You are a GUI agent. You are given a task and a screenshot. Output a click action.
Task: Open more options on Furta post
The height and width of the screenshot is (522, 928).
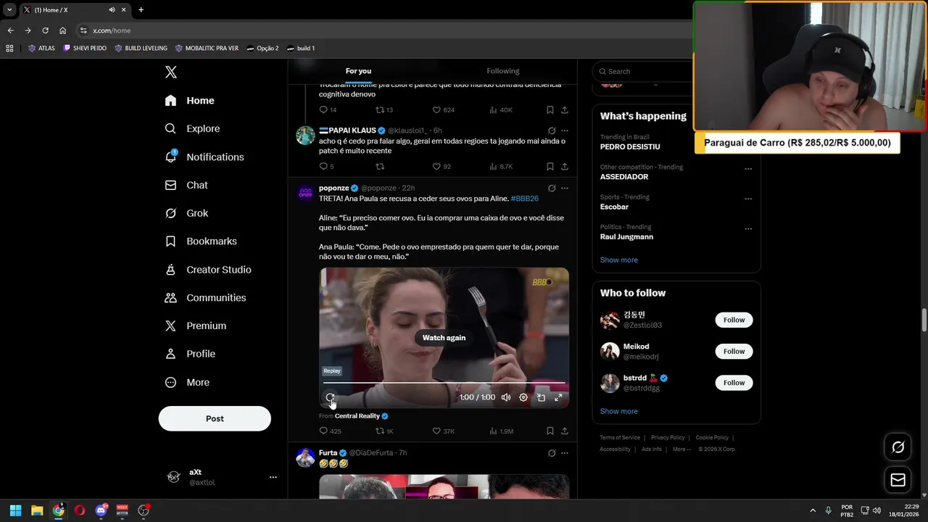tap(564, 453)
